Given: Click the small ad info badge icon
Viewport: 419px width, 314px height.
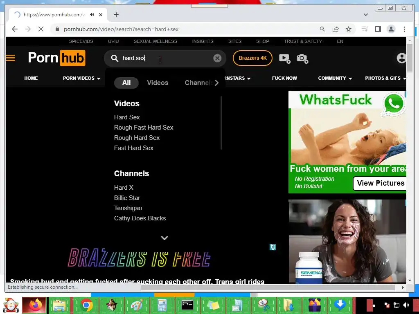Looking at the screenshot, I should 273,247.
